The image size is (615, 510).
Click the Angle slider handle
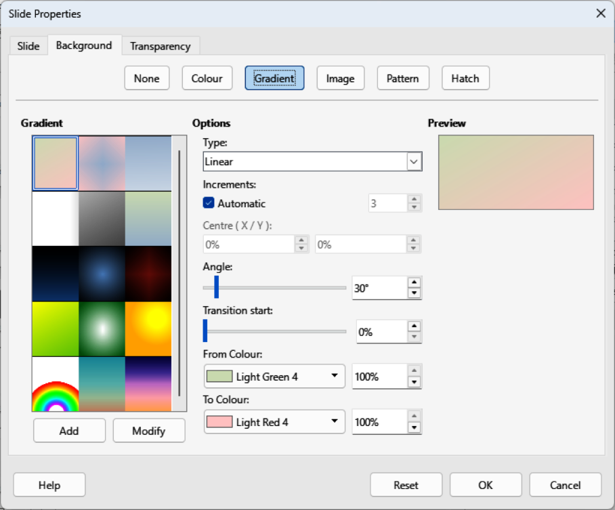(x=216, y=287)
